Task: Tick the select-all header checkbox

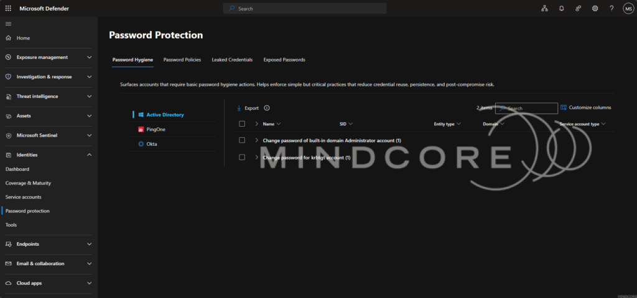Action: pyautogui.click(x=242, y=124)
